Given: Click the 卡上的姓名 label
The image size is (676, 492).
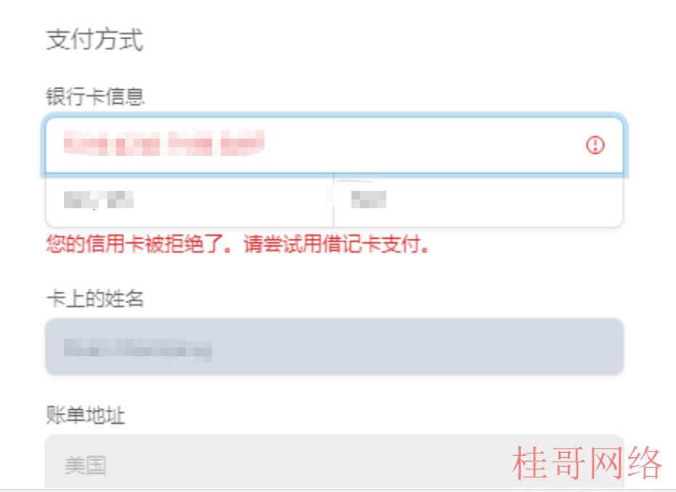Looking at the screenshot, I should point(95,298).
